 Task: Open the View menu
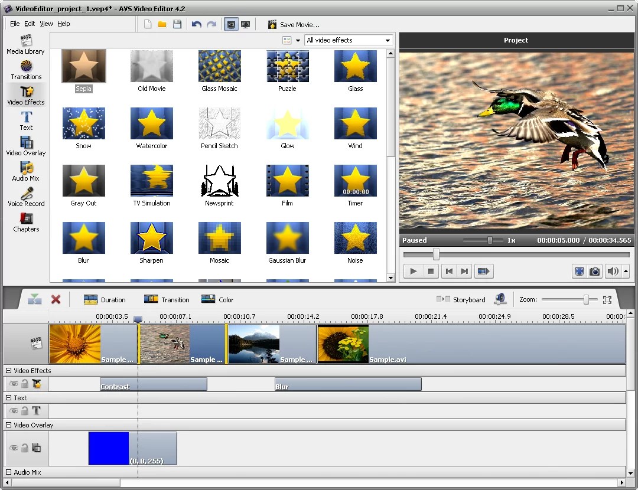click(x=46, y=24)
